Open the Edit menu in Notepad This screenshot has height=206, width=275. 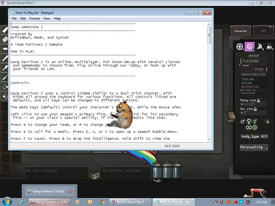coord(23,19)
